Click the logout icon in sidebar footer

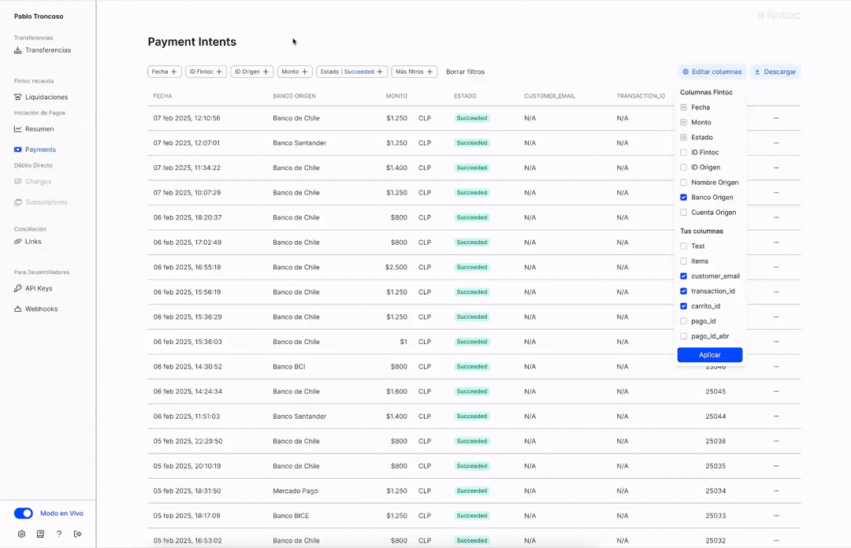[77, 534]
